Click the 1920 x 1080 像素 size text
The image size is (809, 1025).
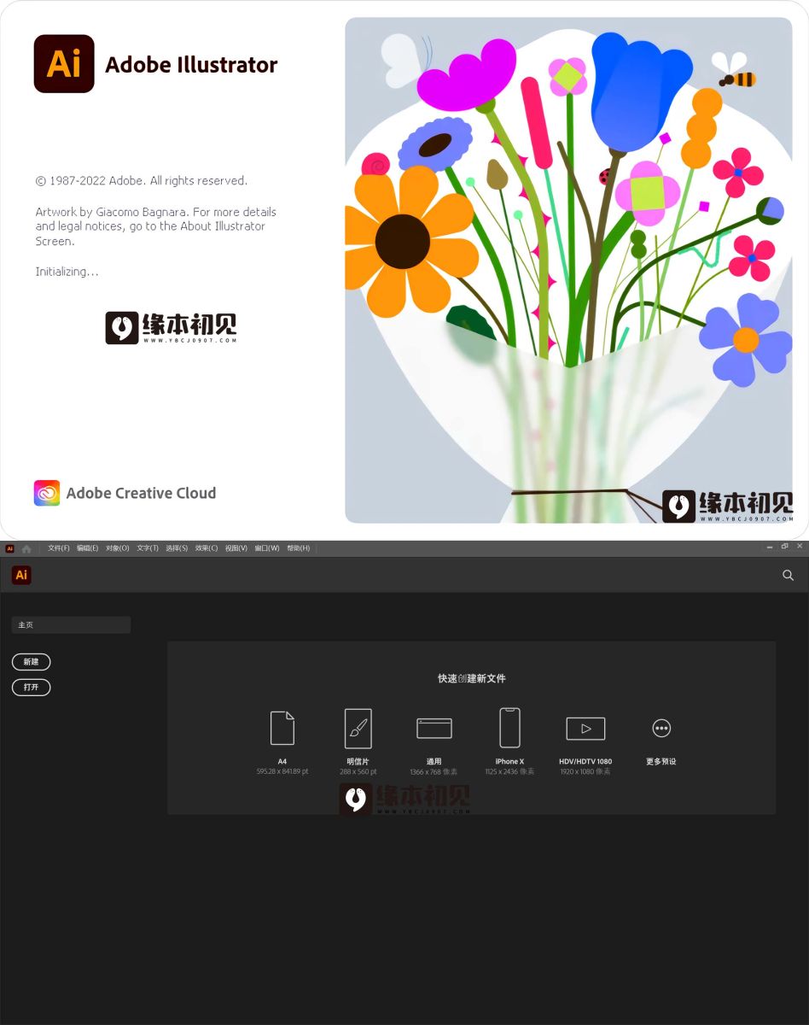[585, 771]
